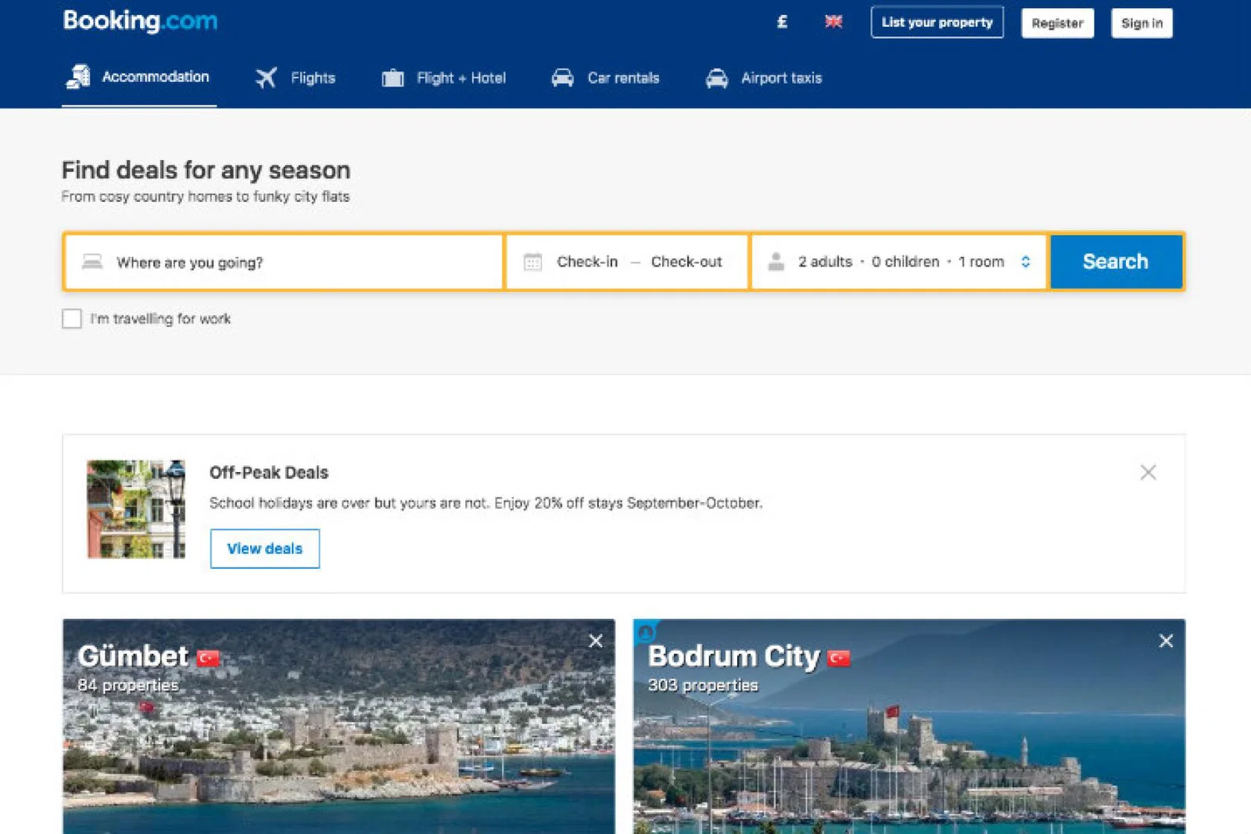Click the Flight + Hotel suitcase icon
This screenshot has width=1251, height=834.
click(x=393, y=78)
